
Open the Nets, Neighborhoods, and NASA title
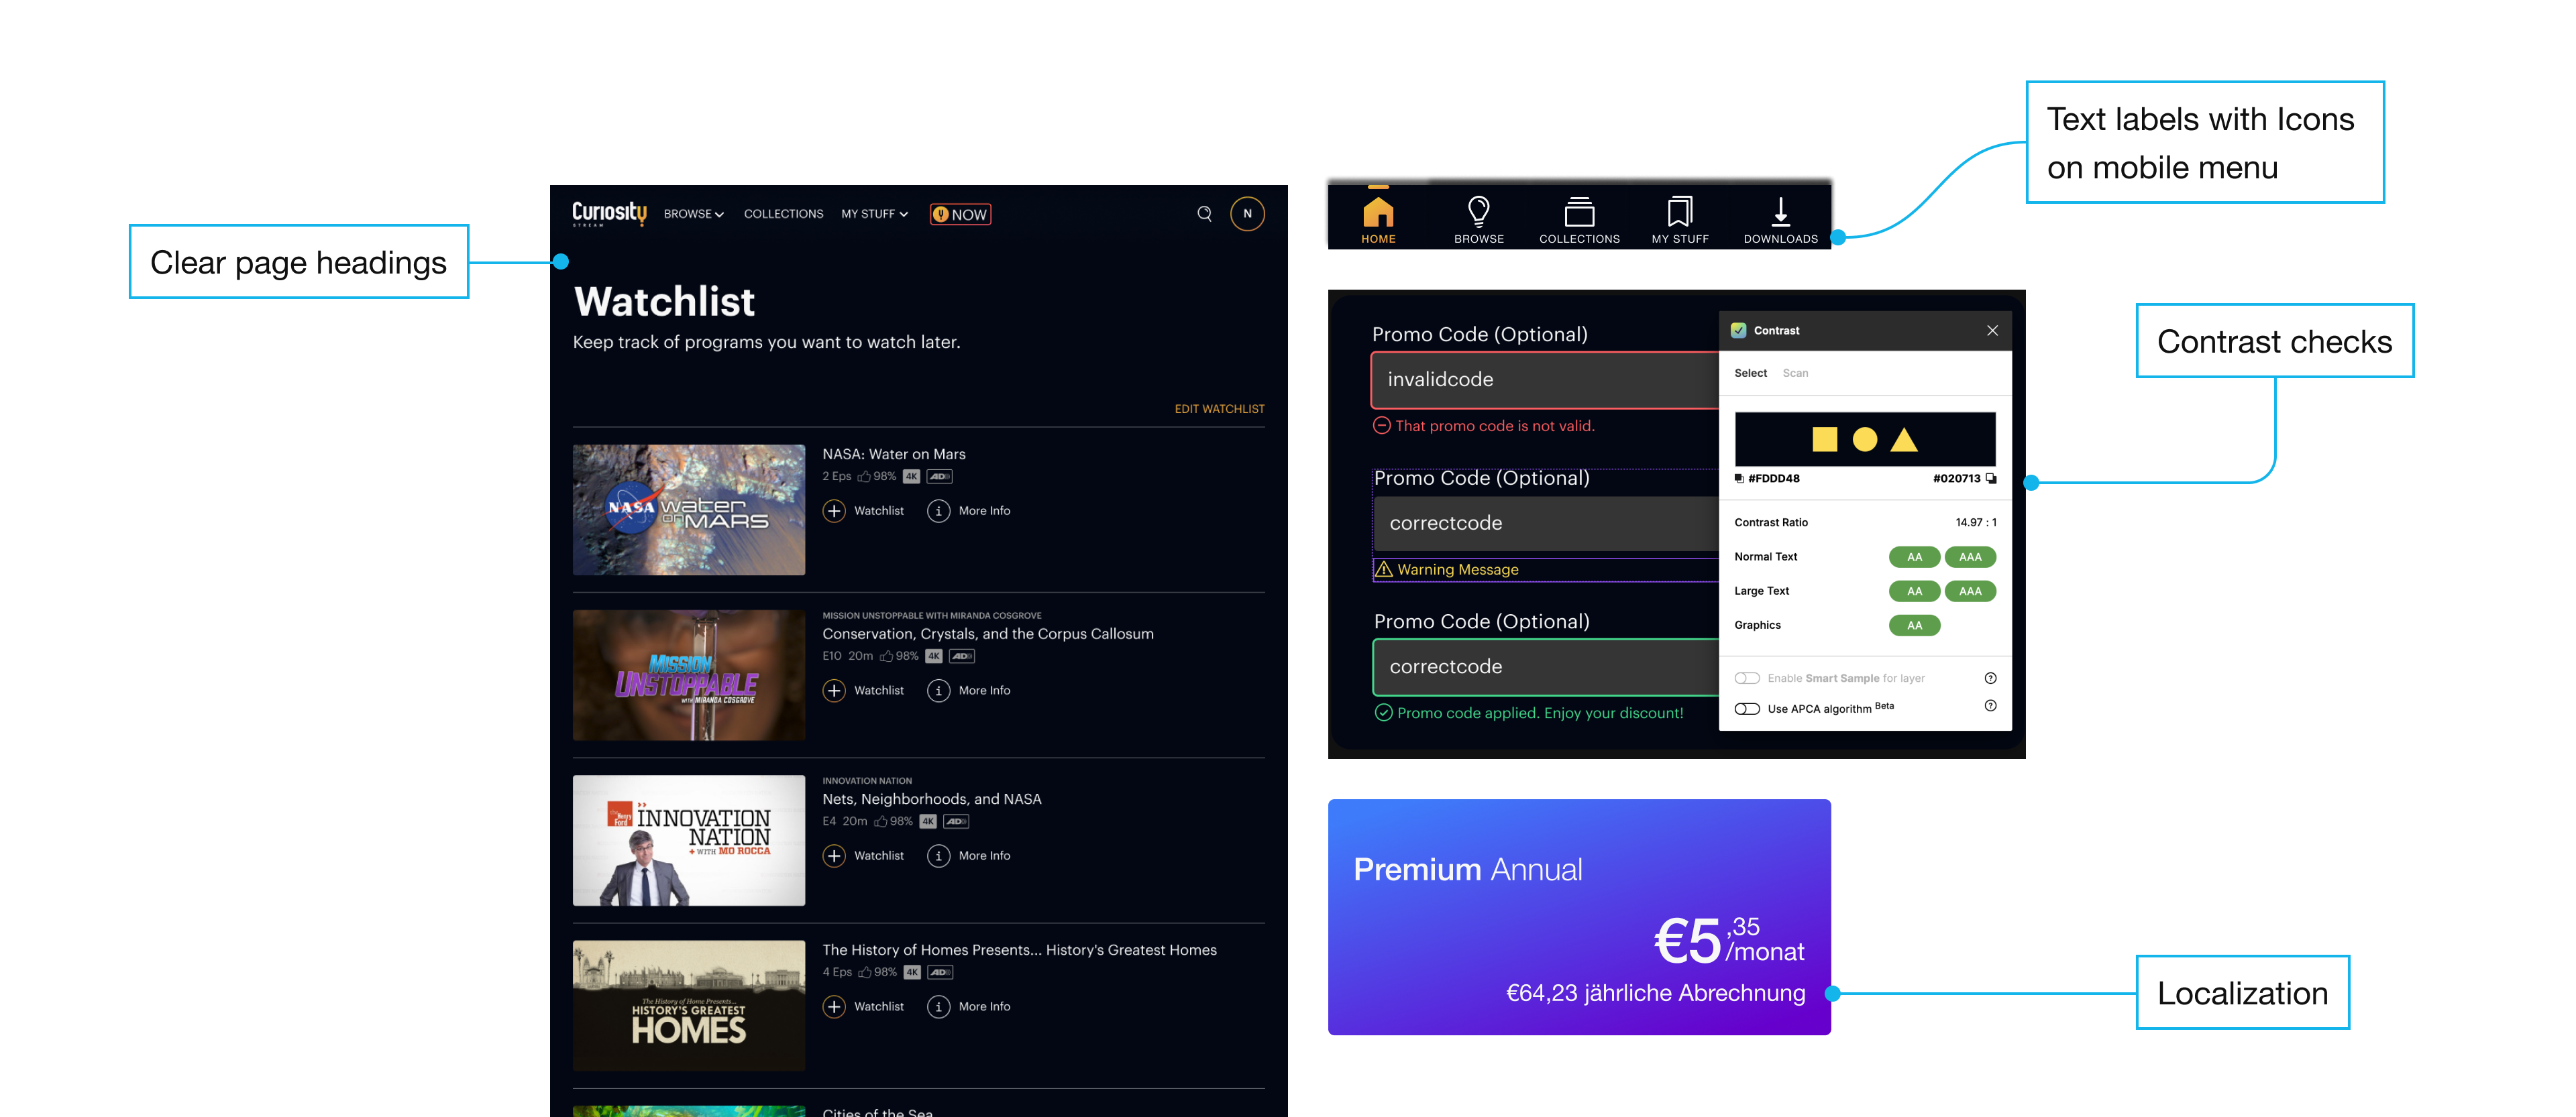point(931,799)
